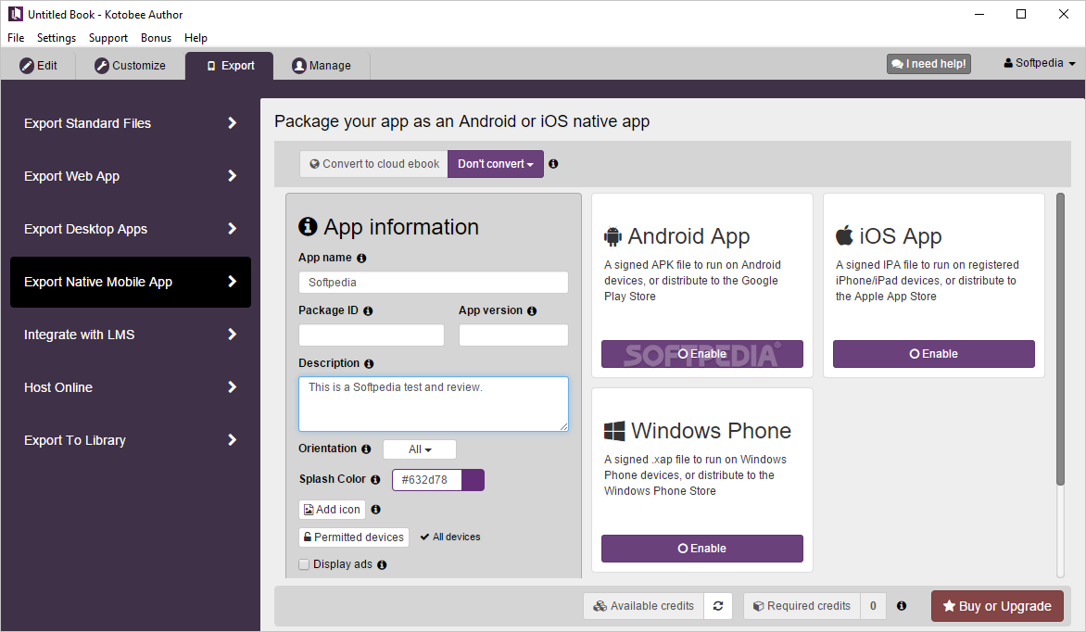Click the Add icon button

(333, 510)
